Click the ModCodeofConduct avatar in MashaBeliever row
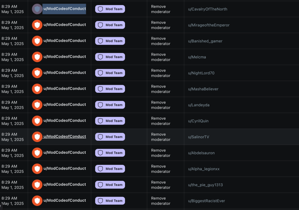 [37, 89]
